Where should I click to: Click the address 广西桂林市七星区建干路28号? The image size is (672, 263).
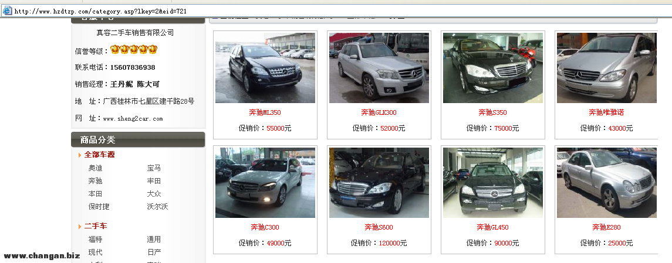pyautogui.click(x=148, y=101)
